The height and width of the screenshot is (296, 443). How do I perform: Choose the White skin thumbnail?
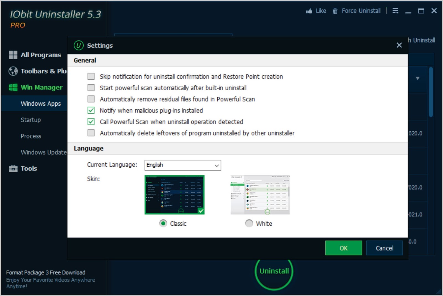[x=260, y=195]
